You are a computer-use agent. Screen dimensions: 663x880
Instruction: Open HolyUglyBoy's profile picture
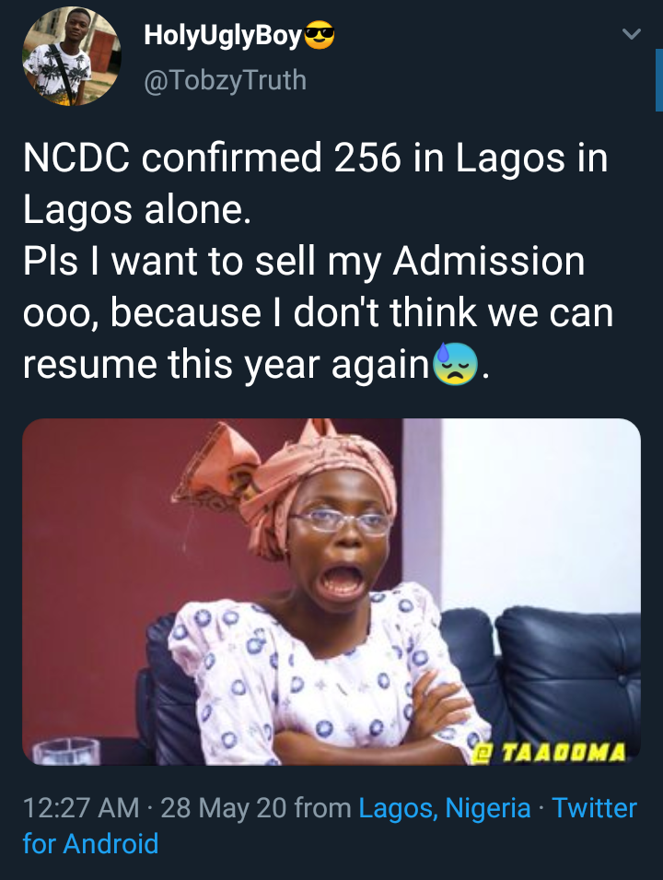(71, 57)
